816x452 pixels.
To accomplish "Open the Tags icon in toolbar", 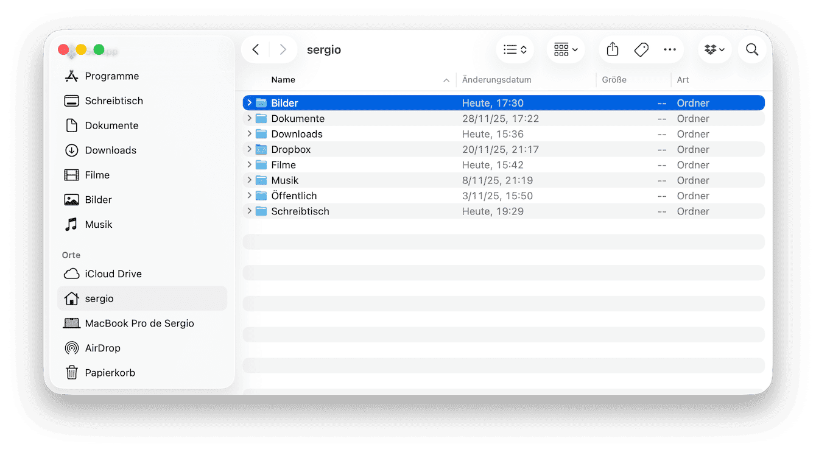I will tap(641, 50).
